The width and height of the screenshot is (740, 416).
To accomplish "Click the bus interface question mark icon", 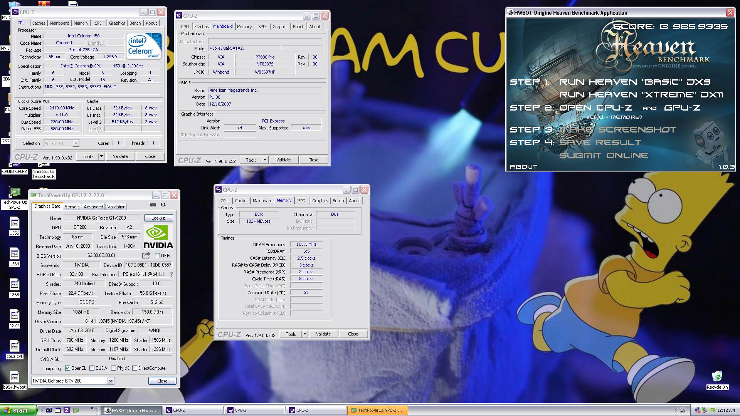I will tap(172, 274).
